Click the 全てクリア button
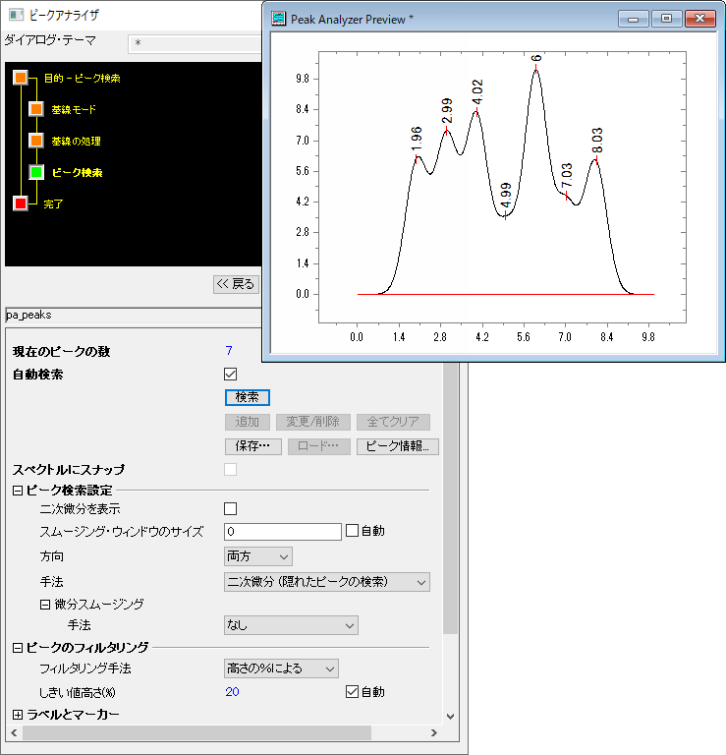This screenshot has width=726, height=755. click(393, 422)
